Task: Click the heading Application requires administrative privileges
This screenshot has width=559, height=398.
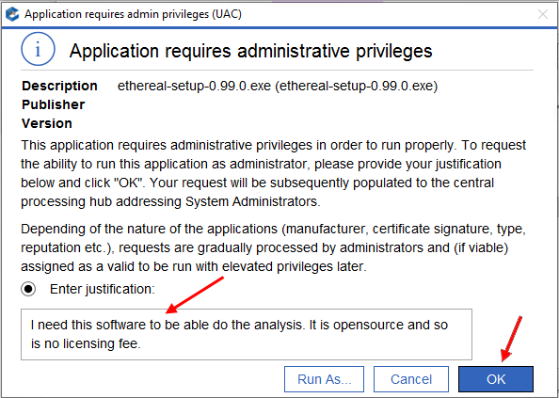Action: pos(250,51)
